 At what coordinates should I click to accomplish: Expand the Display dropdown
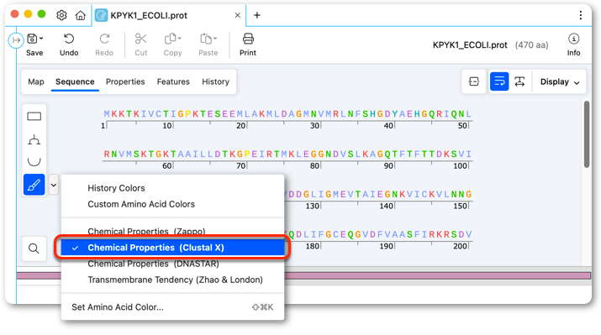point(560,82)
